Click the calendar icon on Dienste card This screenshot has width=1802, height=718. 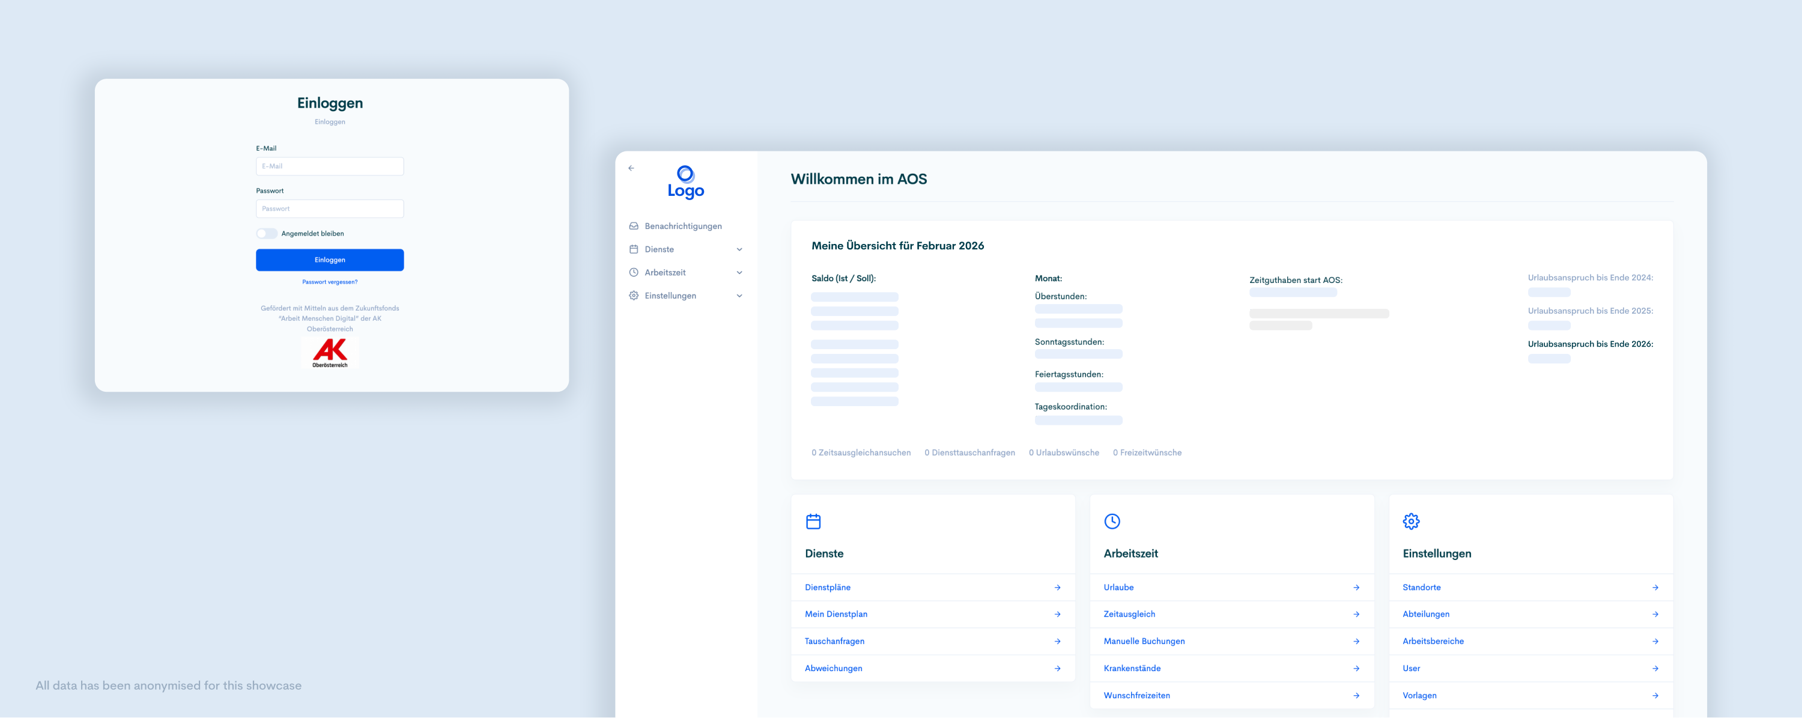813,522
